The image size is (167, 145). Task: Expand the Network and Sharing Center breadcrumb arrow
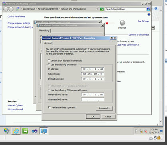[x=59, y=9]
